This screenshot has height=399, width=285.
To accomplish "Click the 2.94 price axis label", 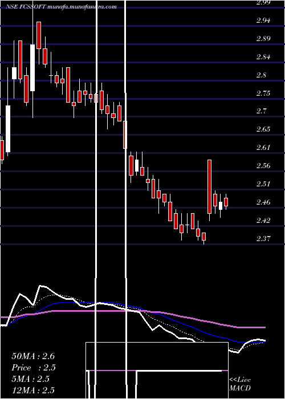I will [x=263, y=21].
